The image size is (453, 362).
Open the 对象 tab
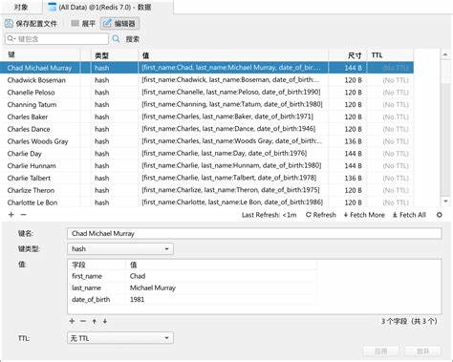pos(21,7)
